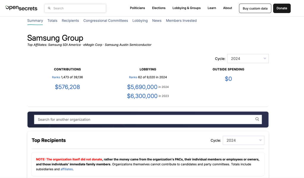Image resolution: width=304 pixels, height=178 pixels.
Task: Go to the Congressional Committees tab
Action: click(105, 21)
